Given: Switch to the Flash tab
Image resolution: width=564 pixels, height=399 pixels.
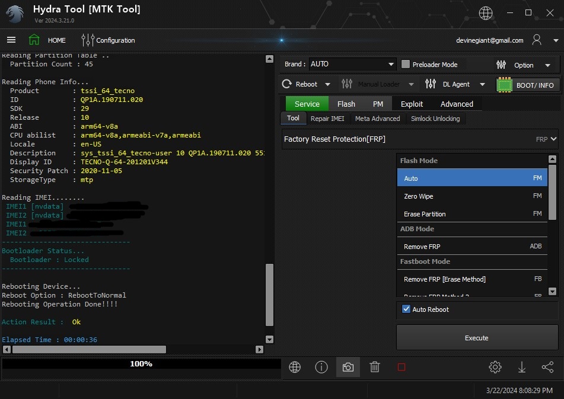Looking at the screenshot, I should [x=346, y=104].
